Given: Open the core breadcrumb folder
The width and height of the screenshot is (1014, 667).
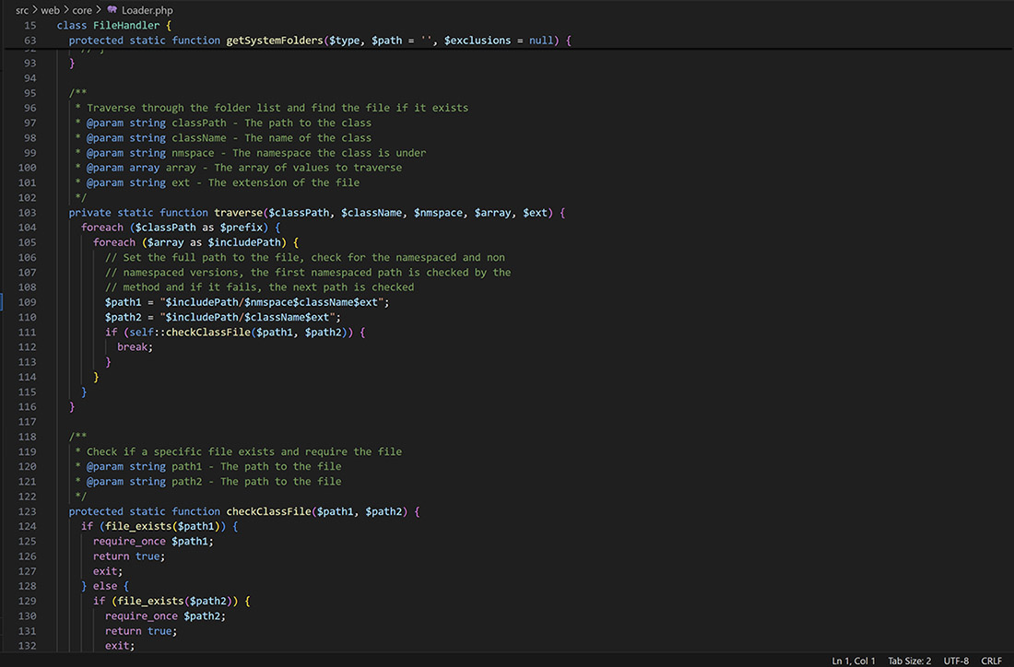Looking at the screenshot, I should tap(82, 10).
